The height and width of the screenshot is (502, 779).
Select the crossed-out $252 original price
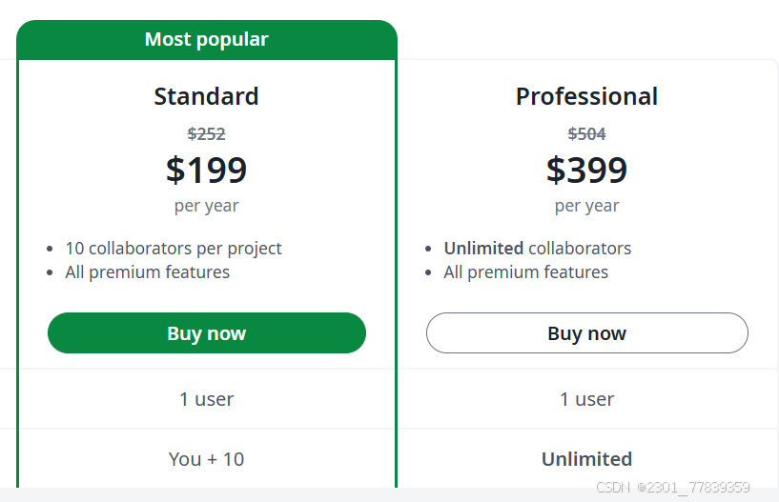pos(206,134)
